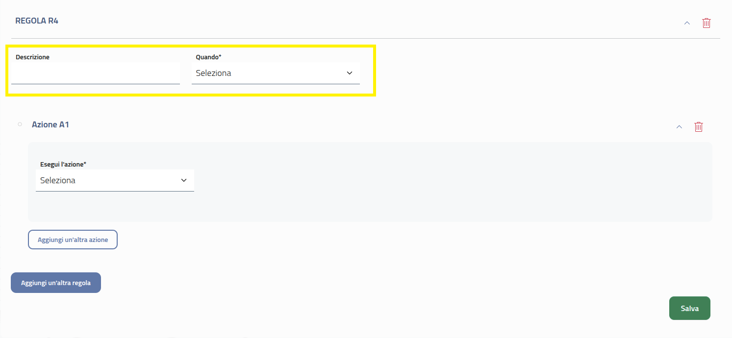This screenshot has width=732, height=338.
Task: Click the REGOLA R4 heading
Action: [x=37, y=21]
